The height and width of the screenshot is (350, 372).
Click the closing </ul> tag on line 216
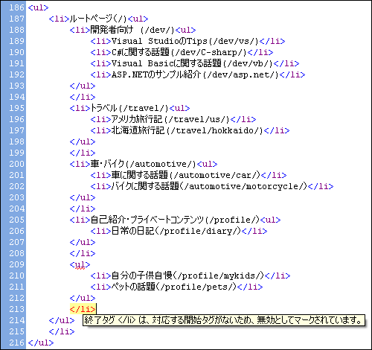click(41, 343)
